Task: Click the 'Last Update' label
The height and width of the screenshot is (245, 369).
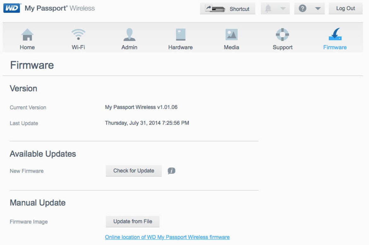Action: (24, 123)
